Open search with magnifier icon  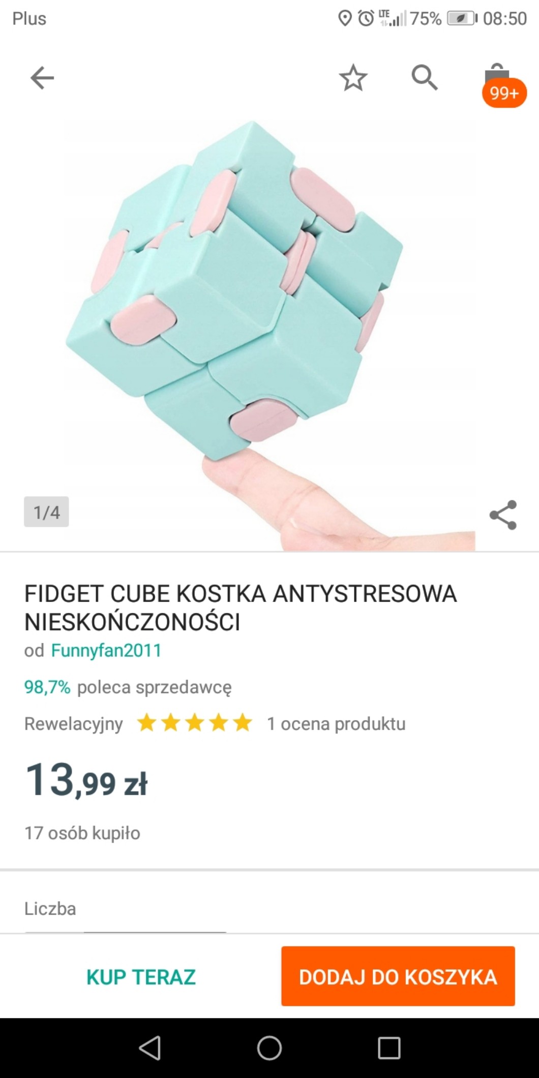(x=425, y=78)
